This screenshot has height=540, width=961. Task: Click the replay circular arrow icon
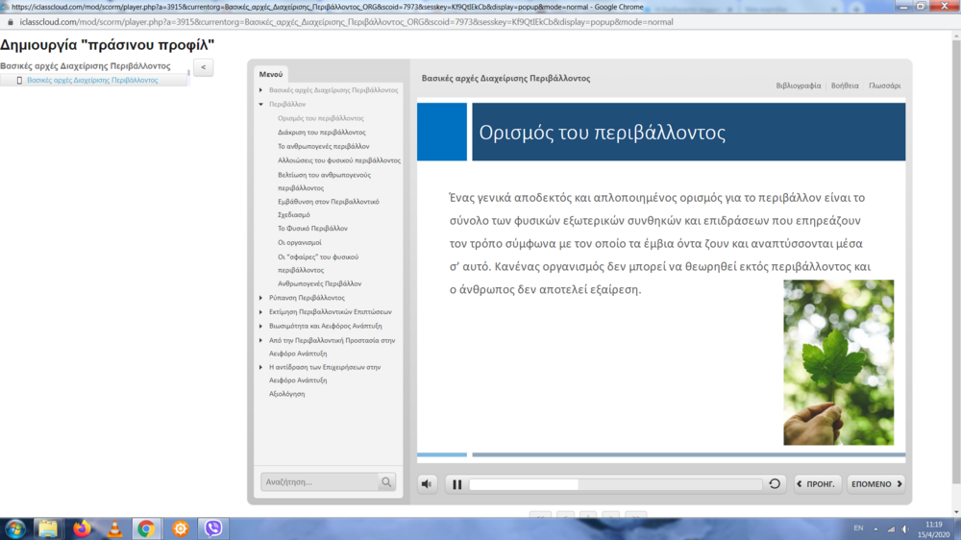click(x=775, y=484)
